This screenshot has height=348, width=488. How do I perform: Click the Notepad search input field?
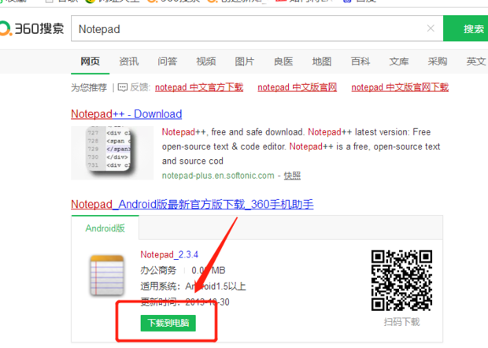(257, 28)
